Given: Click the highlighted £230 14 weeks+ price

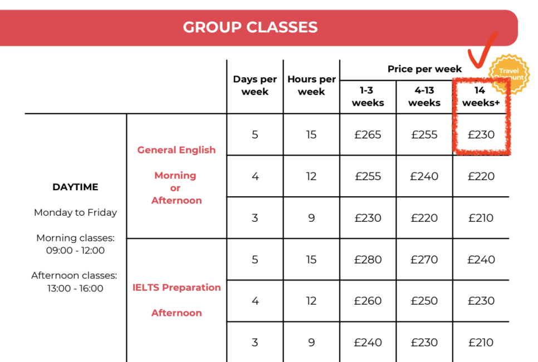Looking at the screenshot, I should click(x=481, y=135).
